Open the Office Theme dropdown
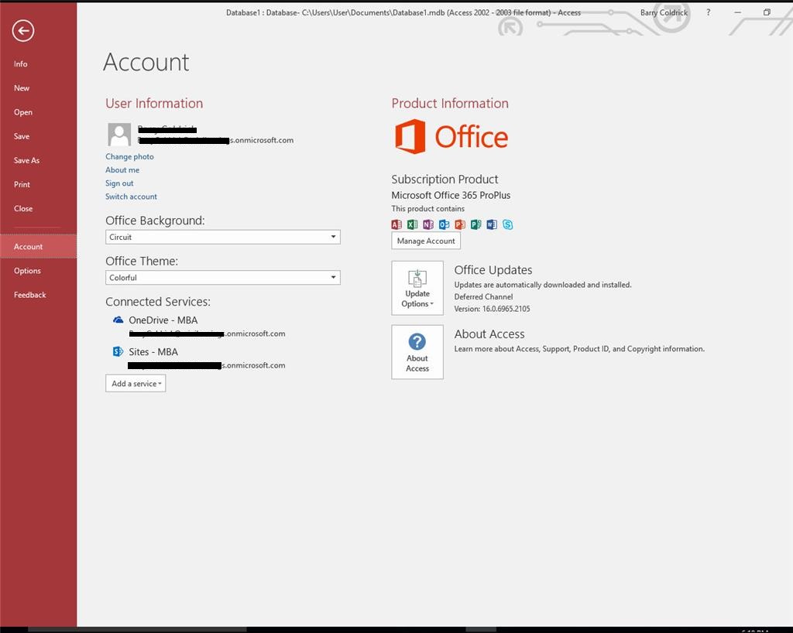The height and width of the screenshot is (633, 793). point(222,277)
